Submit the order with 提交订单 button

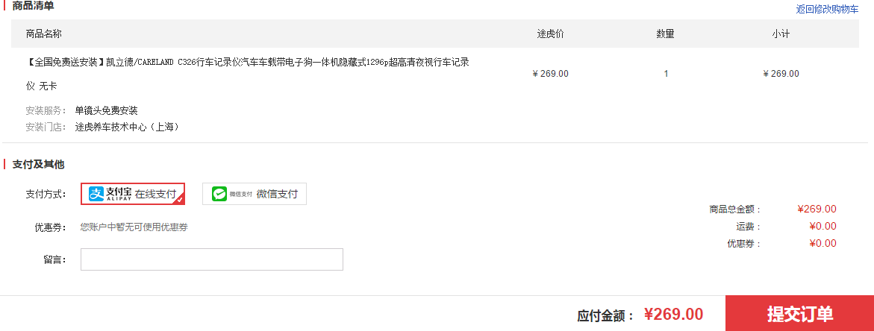click(799, 314)
